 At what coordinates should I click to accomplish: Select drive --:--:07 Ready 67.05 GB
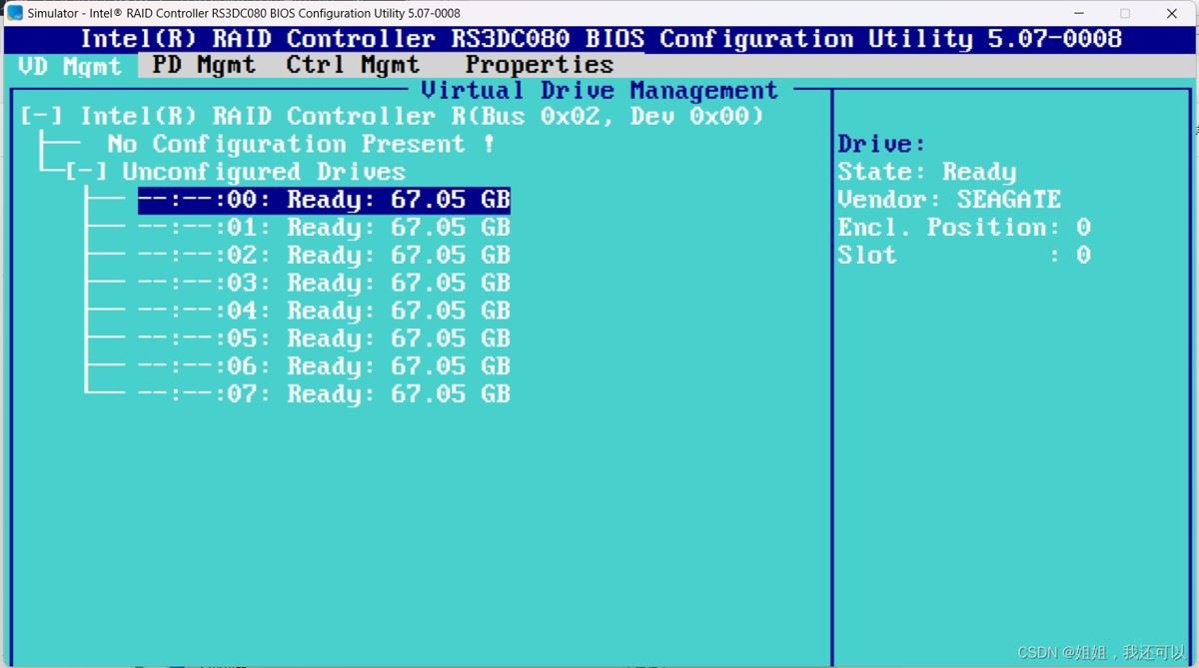324,394
